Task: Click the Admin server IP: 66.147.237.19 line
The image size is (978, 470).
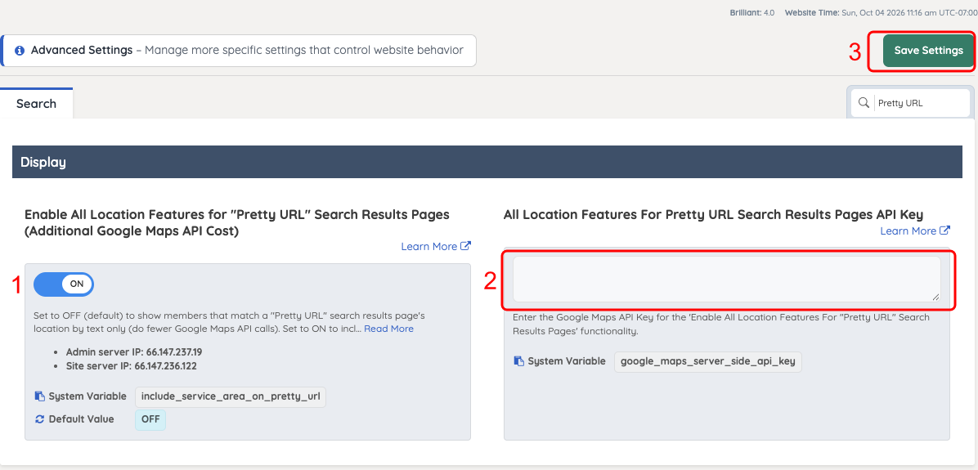Action: tap(134, 351)
